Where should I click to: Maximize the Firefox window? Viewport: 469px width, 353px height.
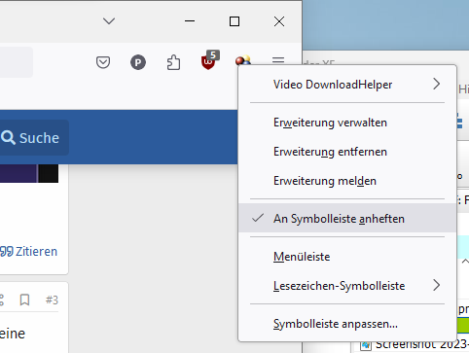point(234,21)
